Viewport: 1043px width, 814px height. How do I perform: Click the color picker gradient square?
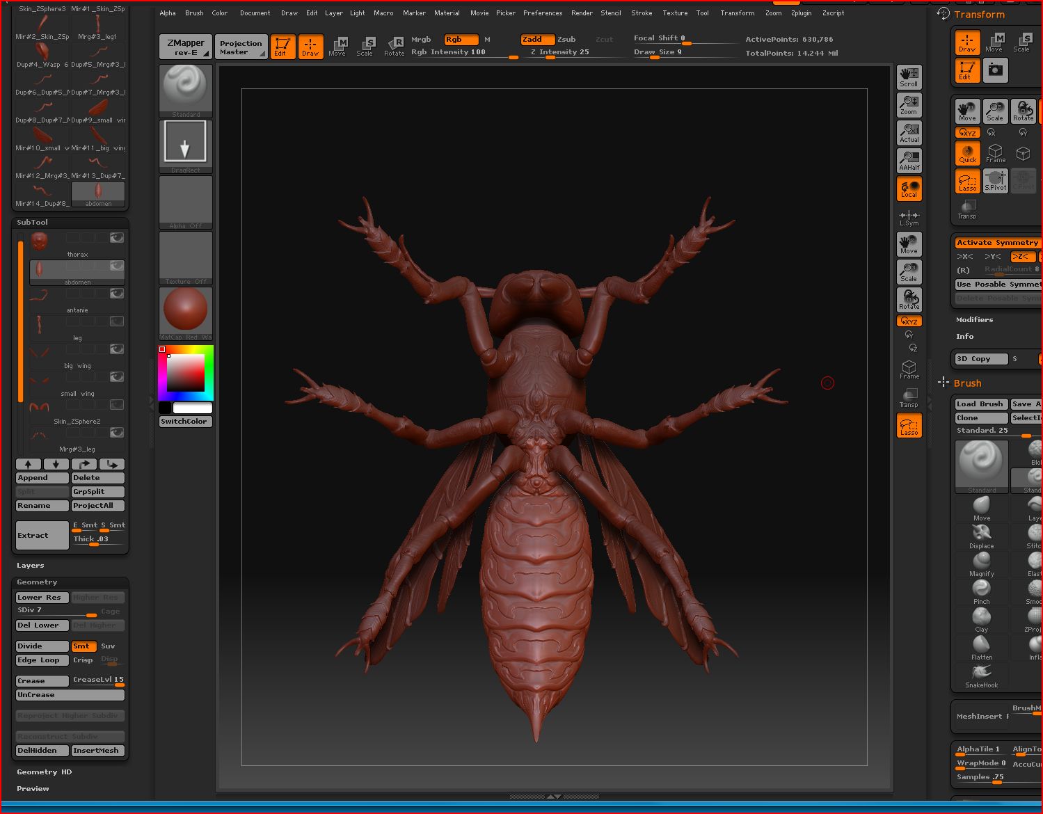[185, 373]
